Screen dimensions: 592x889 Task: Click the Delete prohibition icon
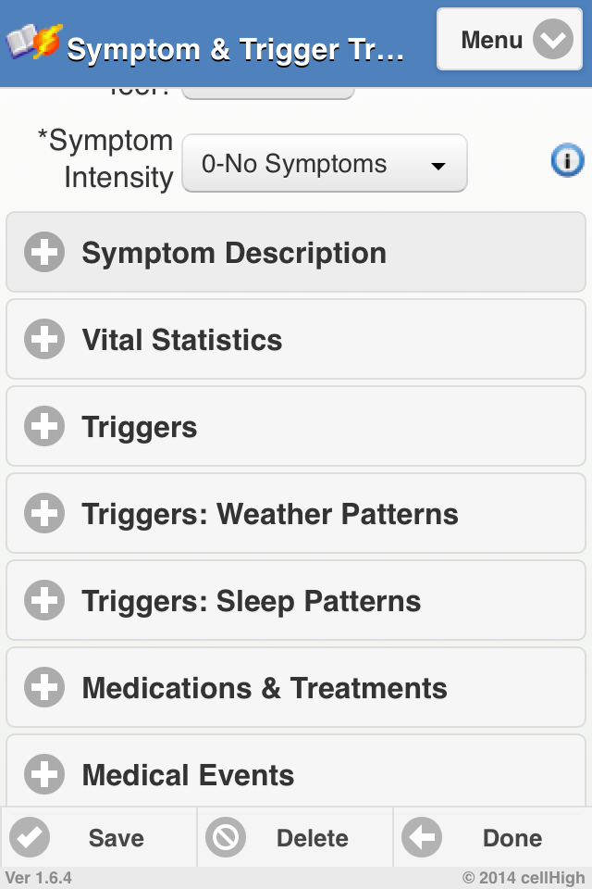point(225,838)
